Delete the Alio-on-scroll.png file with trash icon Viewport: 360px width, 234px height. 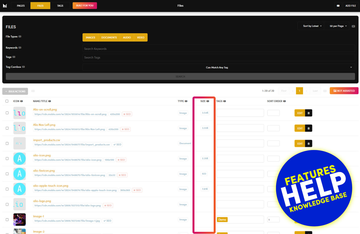(308, 113)
